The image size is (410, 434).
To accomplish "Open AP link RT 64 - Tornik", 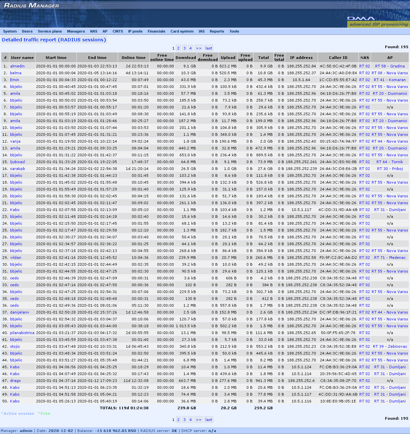I will coord(390,162).
